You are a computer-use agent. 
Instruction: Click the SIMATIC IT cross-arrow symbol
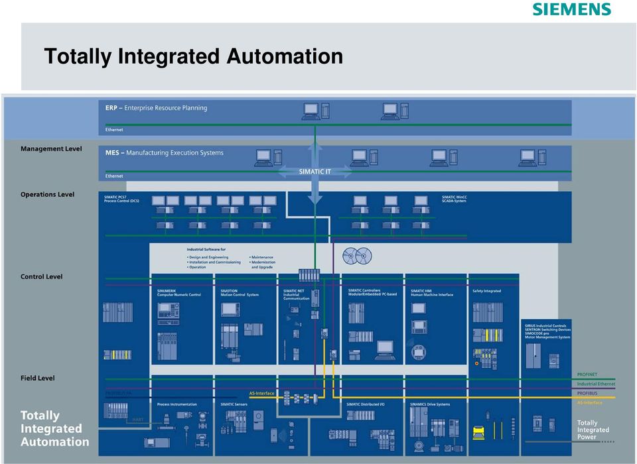pyautogui.click(x=315, y=172)
